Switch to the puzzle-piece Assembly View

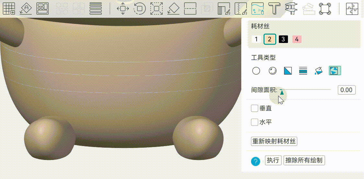click(x=352, y=9)
